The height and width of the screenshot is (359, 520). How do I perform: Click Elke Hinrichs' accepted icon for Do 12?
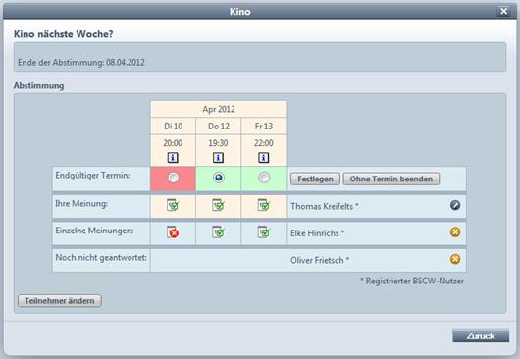point(218,232)
